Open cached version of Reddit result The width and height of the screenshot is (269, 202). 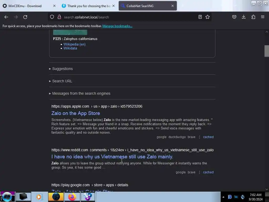[x=208, y=172]
